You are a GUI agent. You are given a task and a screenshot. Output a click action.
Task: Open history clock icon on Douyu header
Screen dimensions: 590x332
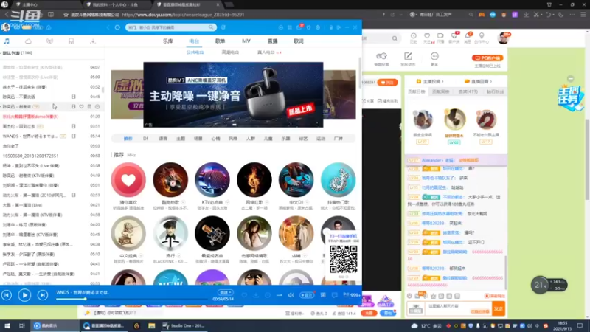tap(413, 37)
